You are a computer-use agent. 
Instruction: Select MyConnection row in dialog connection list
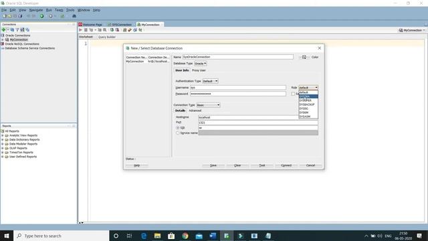pos(148,62)
